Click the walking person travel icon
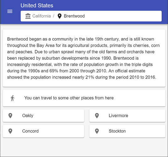 (13, 98)
